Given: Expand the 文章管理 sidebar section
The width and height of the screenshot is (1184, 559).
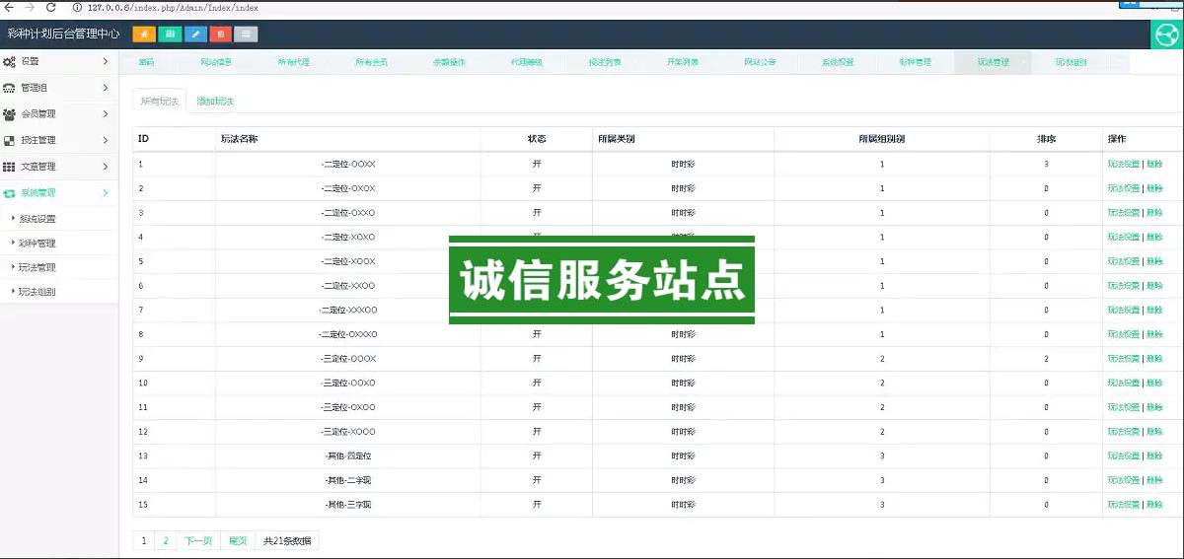Looking at the screenshot, I should (x=57, y=167).
